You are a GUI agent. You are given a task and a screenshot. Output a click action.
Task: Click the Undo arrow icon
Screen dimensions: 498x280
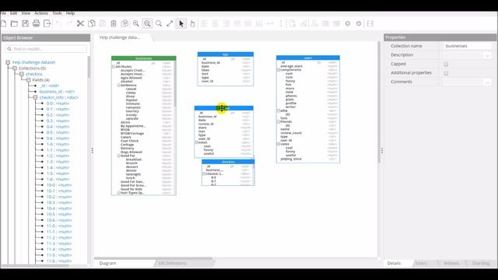pos(58,23)
